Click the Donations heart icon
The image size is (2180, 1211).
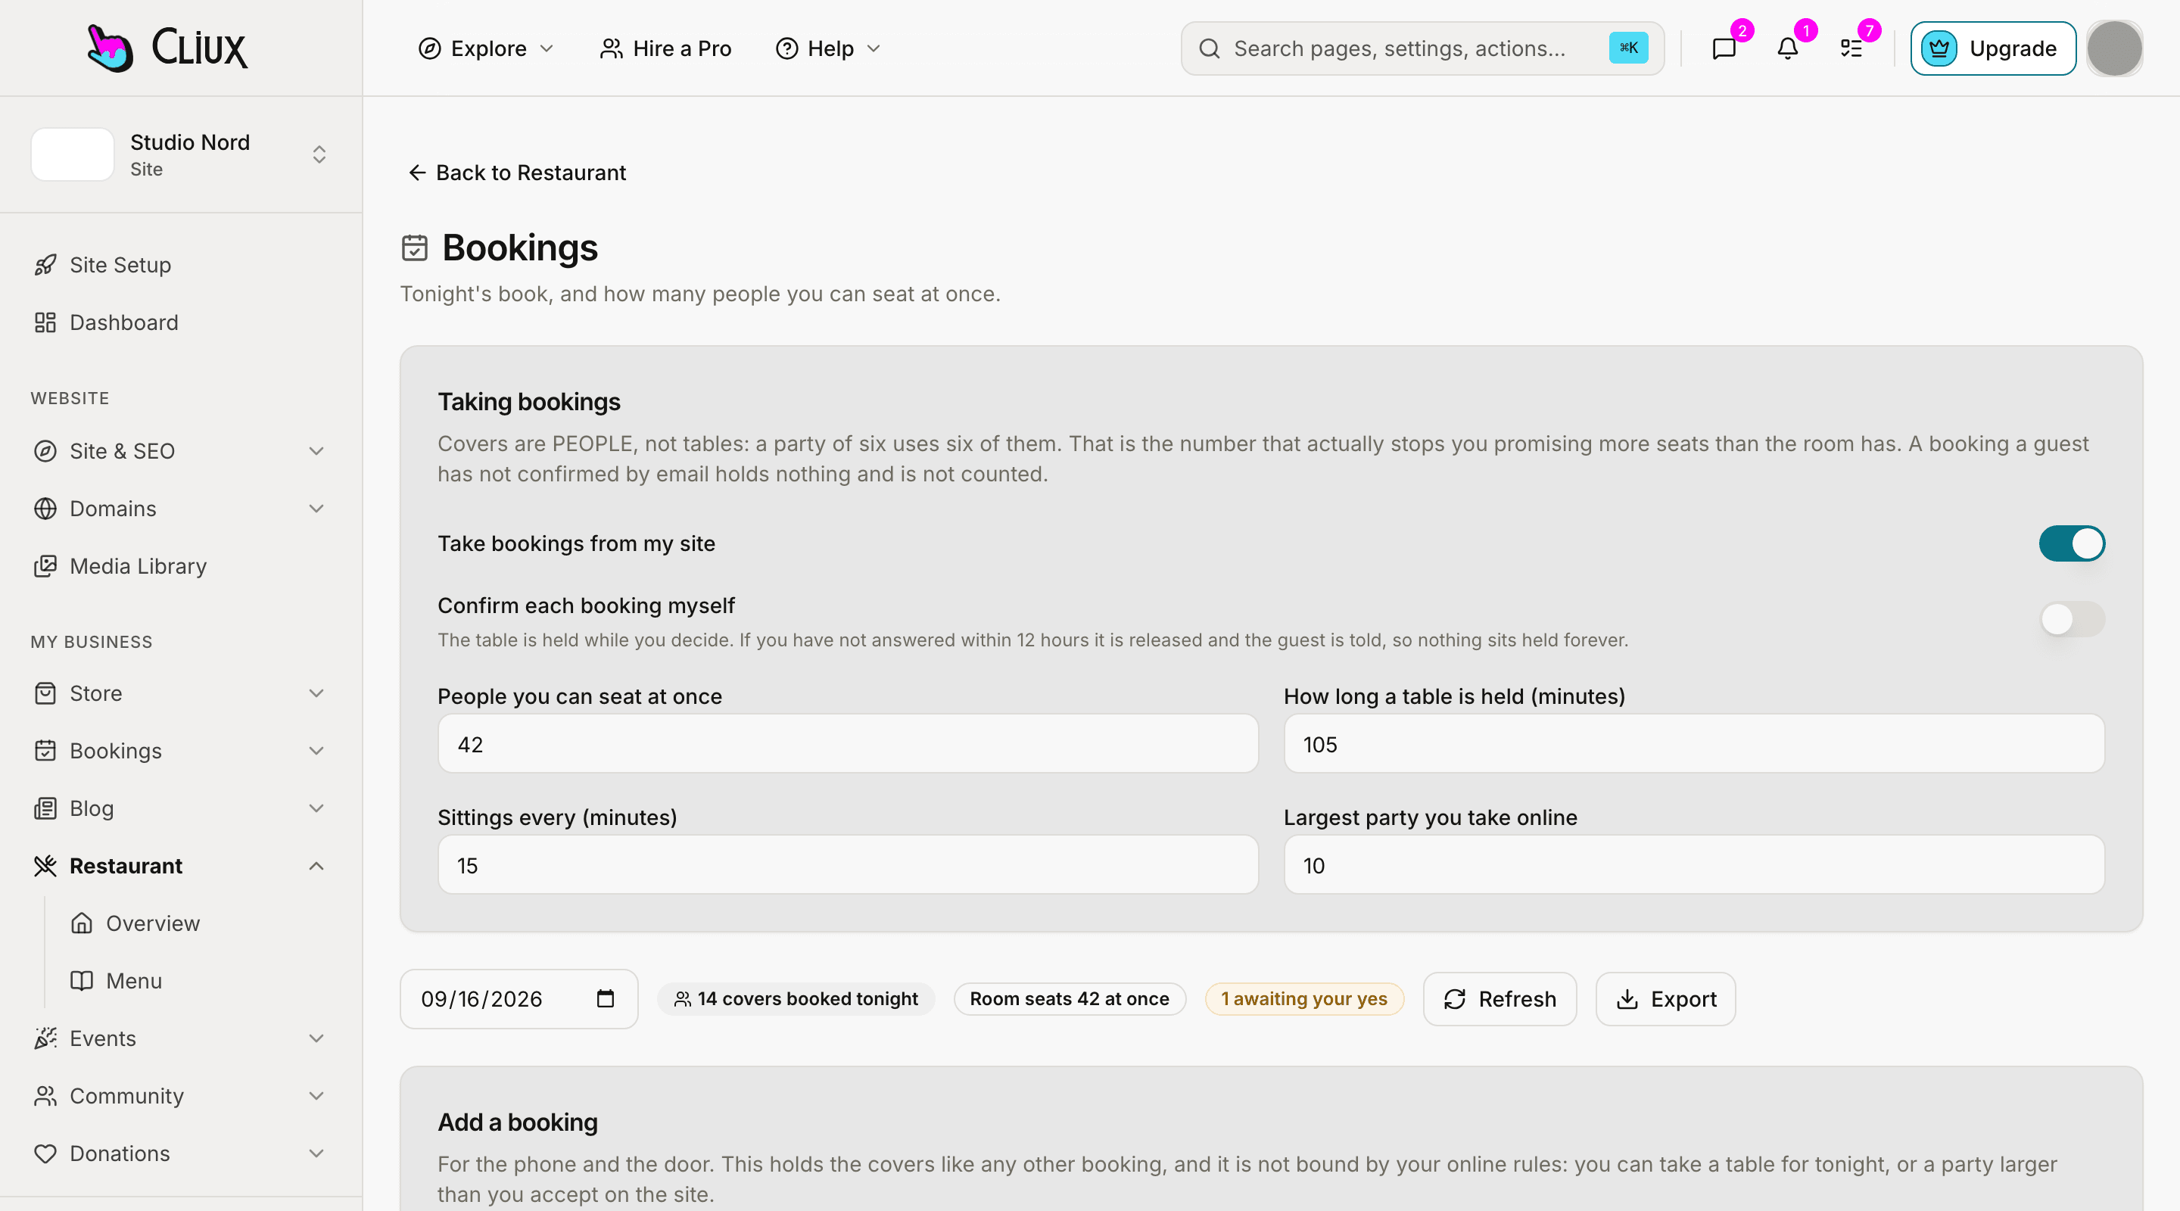click(x=45, y=1154)
